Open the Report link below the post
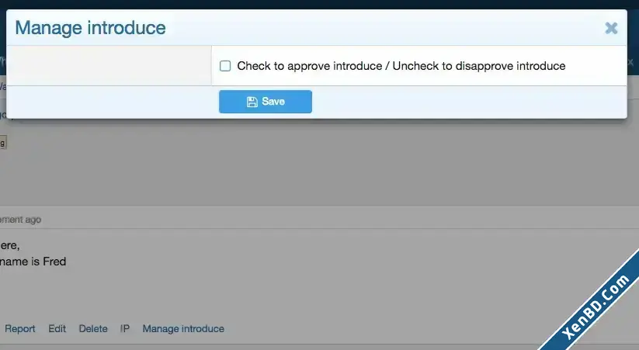 (20, 329)
